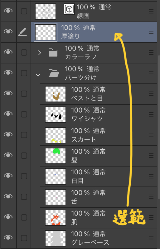The image size is (160, 249).
Task: Select the ワイシャツ layer
Action: [x=99, y=114]
